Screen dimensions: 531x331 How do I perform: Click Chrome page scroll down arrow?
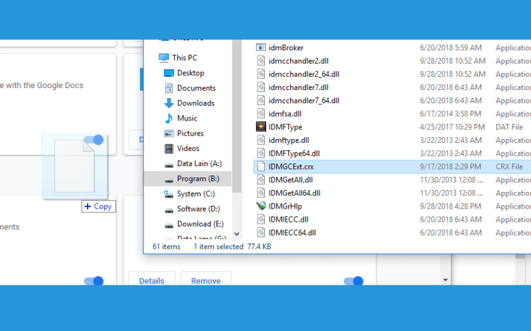(445, 280)
